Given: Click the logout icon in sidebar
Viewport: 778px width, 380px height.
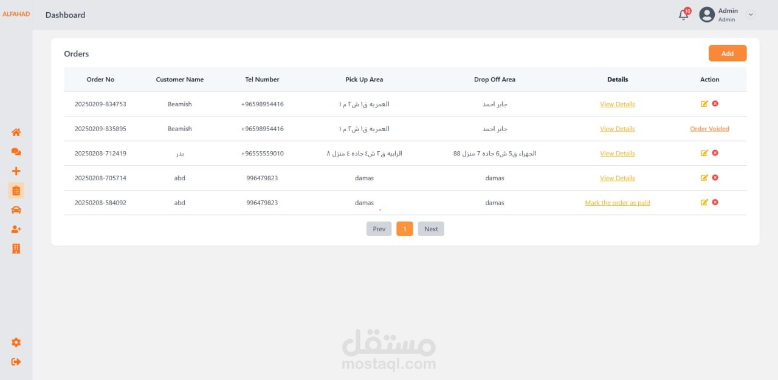Looking at the screenshot, I should (x=16, y=362).
